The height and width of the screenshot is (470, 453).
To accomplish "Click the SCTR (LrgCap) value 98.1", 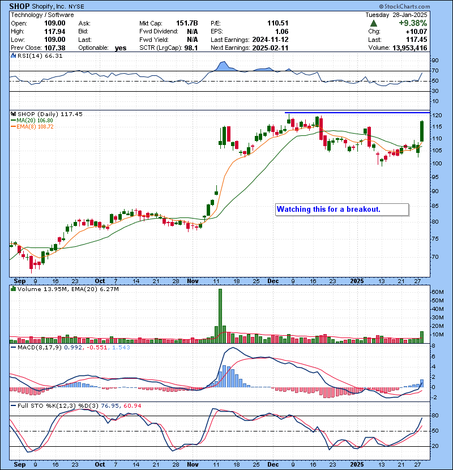I will point(191,48).
